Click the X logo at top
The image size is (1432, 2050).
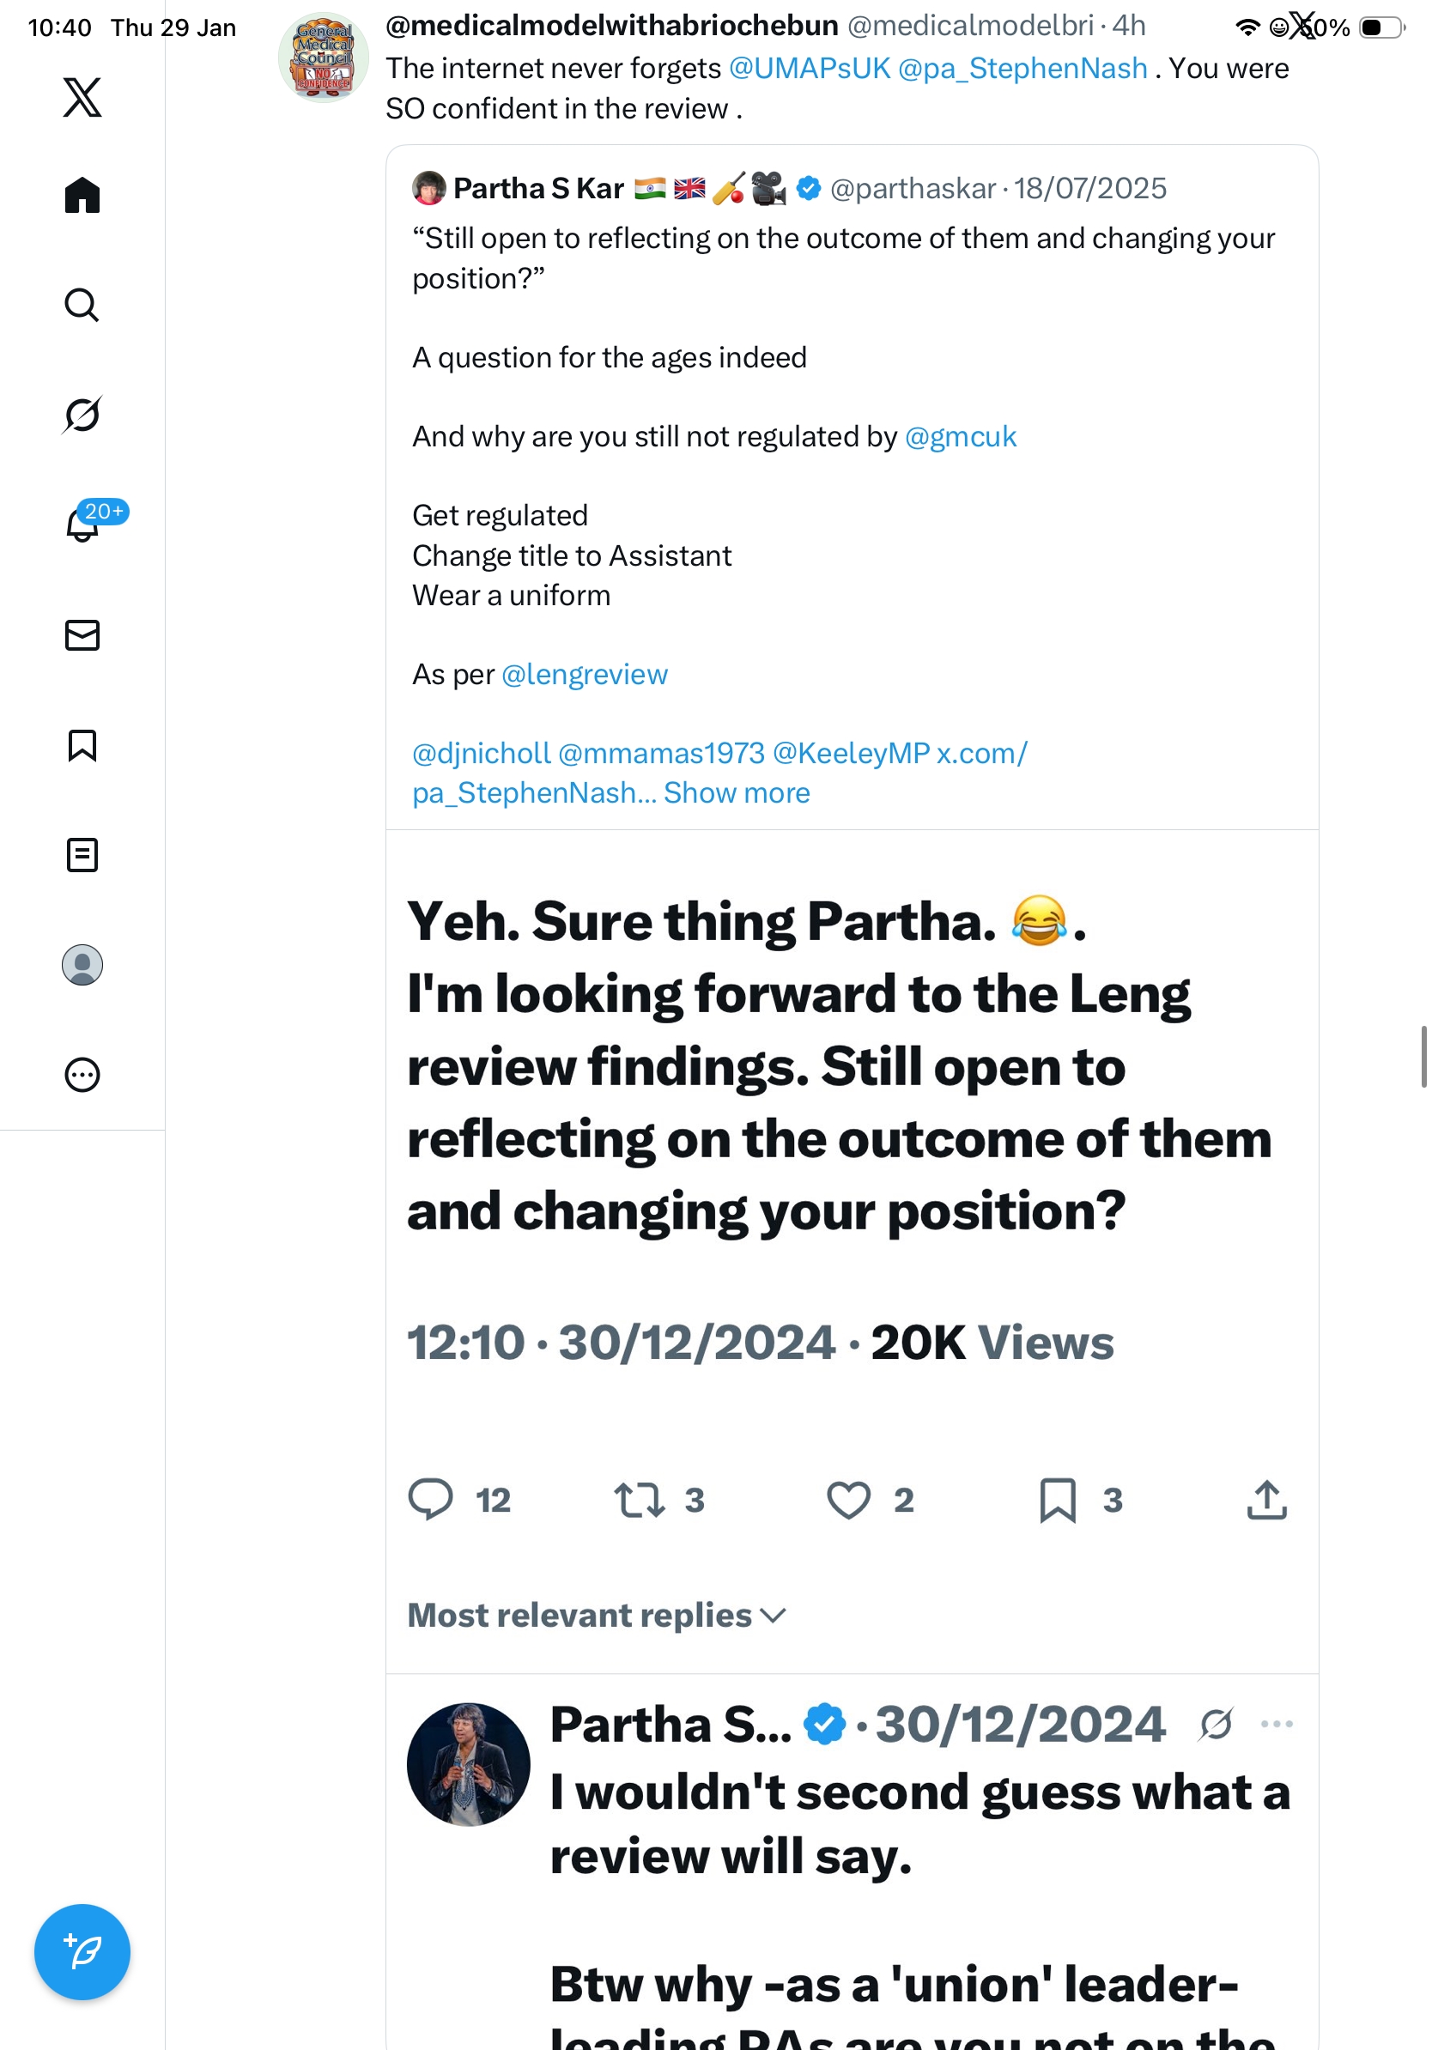point(82,96)
